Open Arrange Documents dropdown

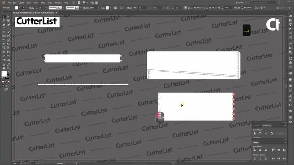(85, 3)
